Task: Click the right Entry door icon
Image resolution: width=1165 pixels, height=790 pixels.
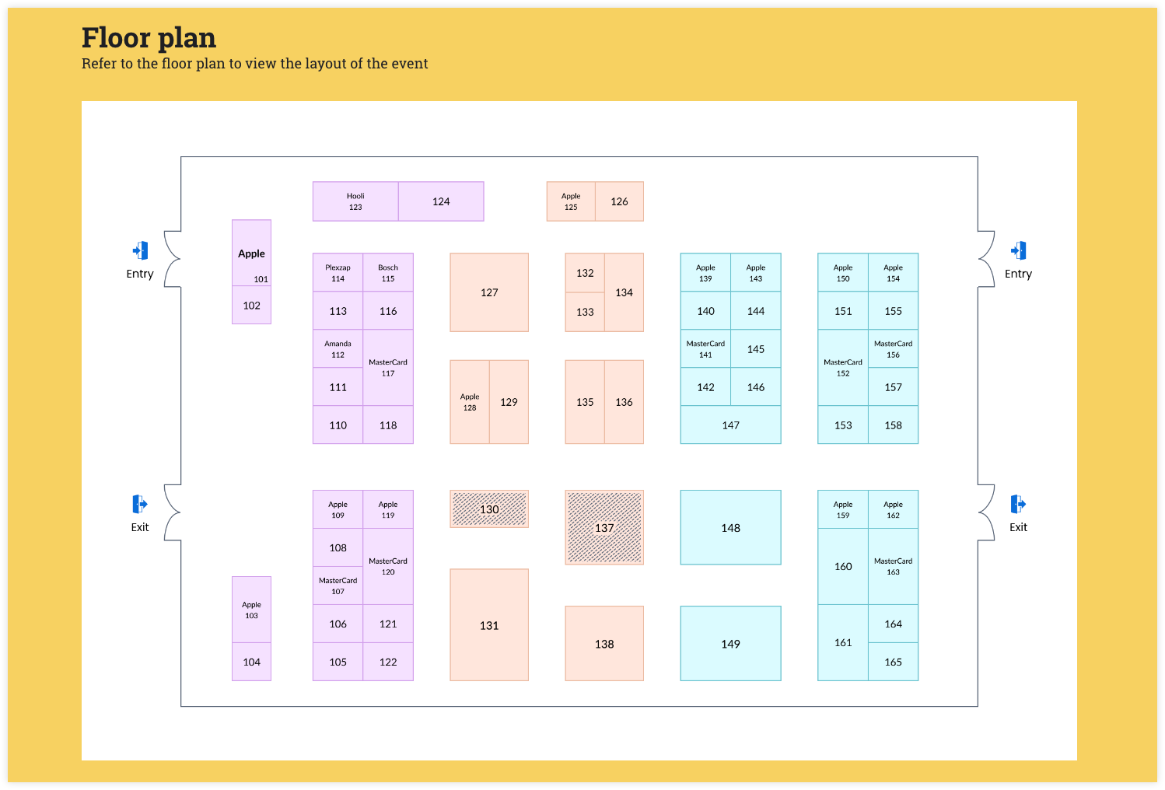Action: [x=1018, y=250]
